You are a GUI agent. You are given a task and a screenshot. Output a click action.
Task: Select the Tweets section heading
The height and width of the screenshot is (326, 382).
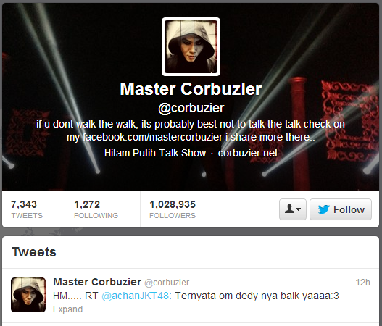(34, 252)
